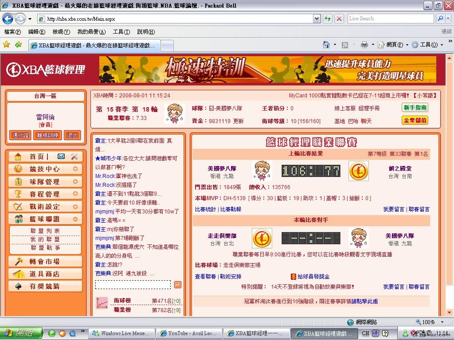Screen dimensions: 454x340
Task: Click 比賽統計 link
Action: click(205, 209)
